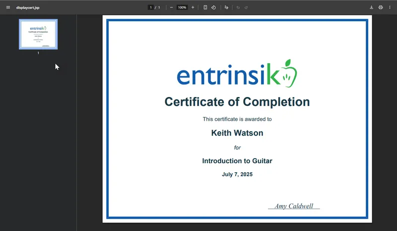This screenshot has height=231, width=397.
Task: Click the thumbnail page label 1
Action: click(x=38, y=53)
